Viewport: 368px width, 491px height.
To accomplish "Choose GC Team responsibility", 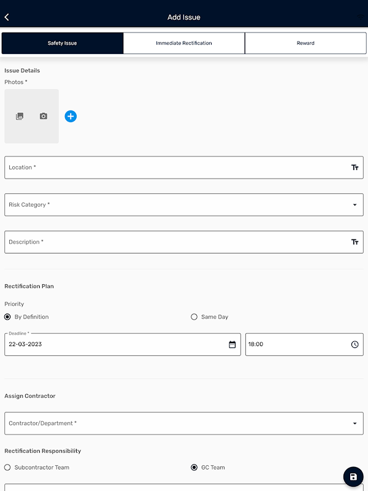I will 194,468.
